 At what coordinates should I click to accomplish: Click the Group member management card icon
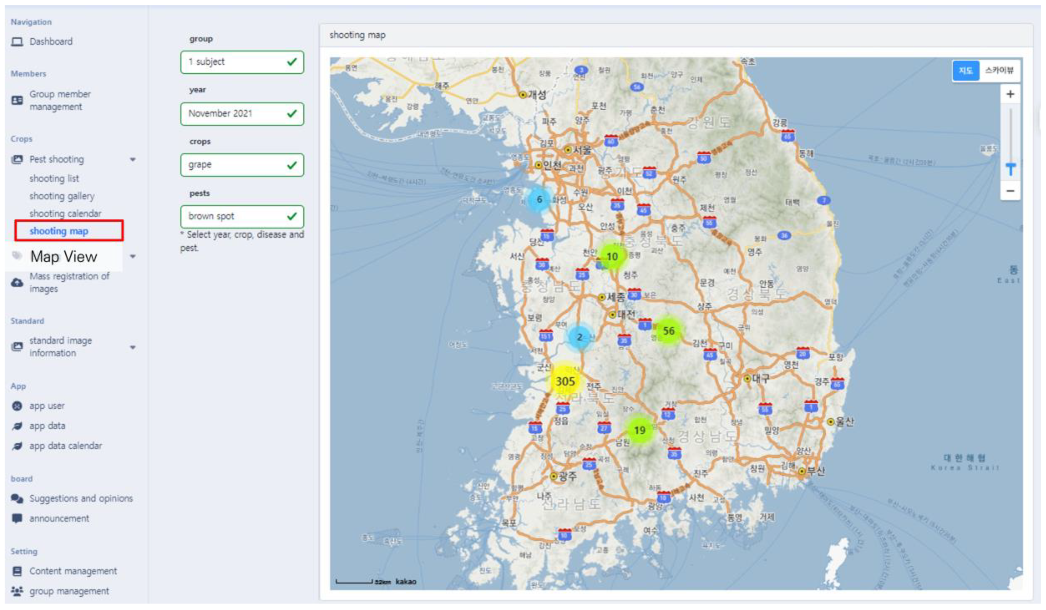[17, 101]
